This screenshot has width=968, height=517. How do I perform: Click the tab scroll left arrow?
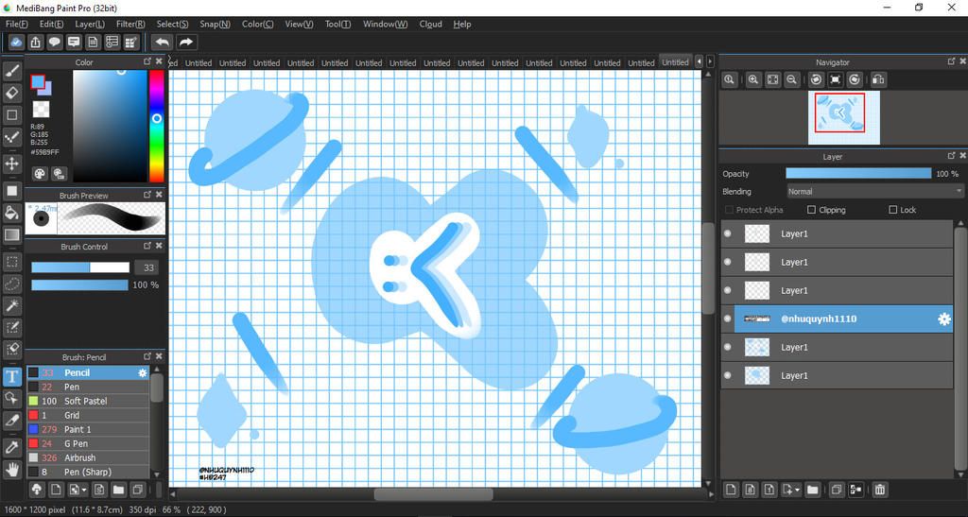coord(699,61)
